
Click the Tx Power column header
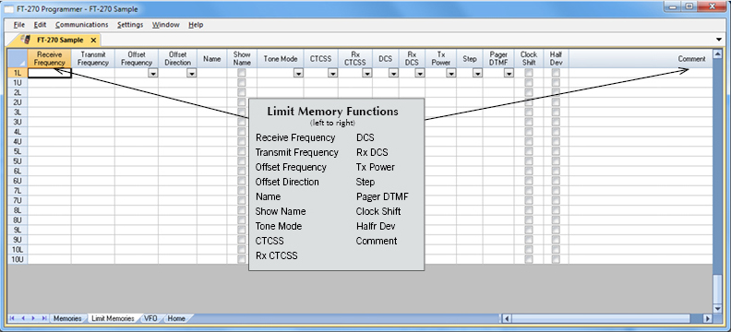(x=441, y=59)
